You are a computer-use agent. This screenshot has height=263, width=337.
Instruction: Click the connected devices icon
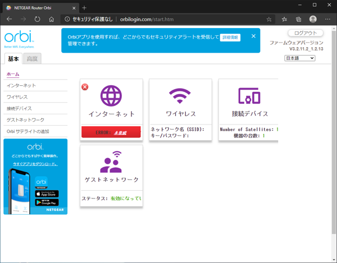pos(249,96)
